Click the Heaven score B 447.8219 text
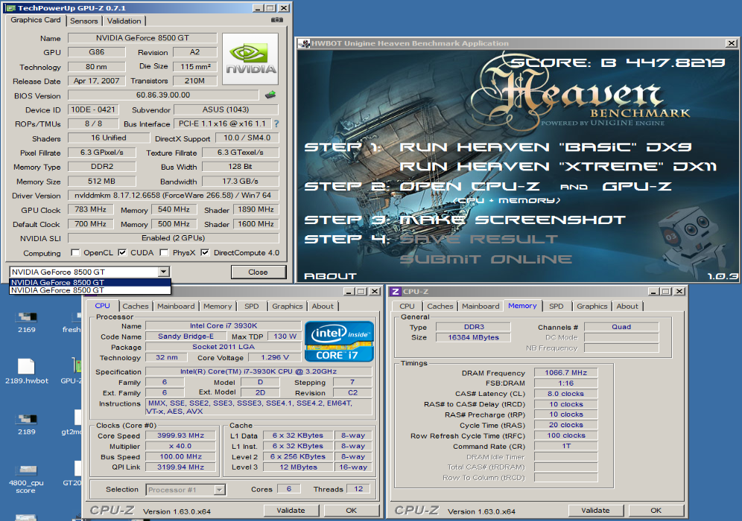 click(x=618, y=63)
